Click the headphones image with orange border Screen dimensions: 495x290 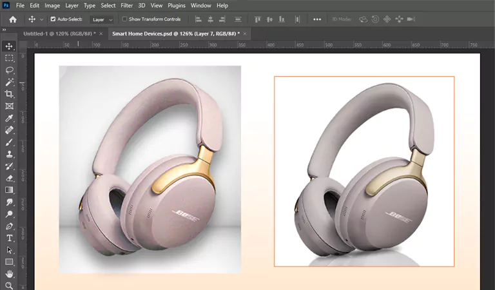[x=364, y=171]
